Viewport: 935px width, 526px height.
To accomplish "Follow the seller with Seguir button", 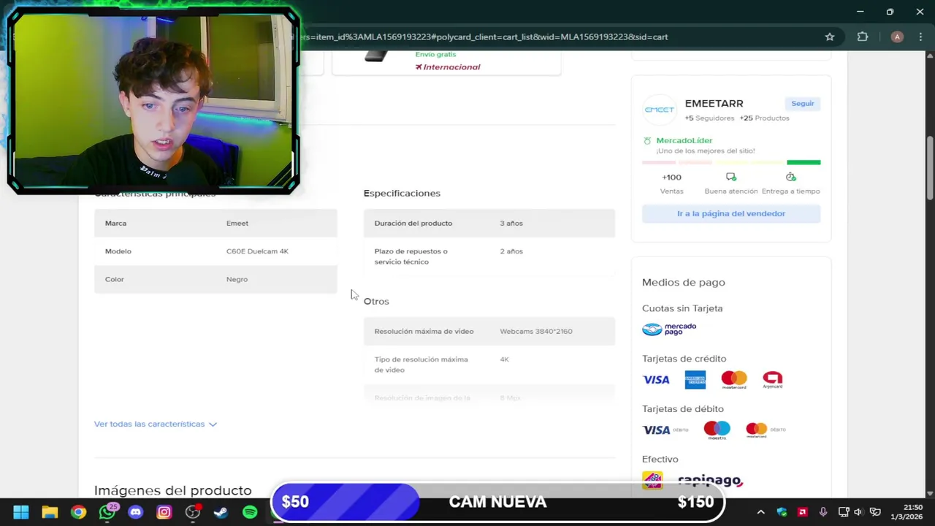I will (802, 104).
